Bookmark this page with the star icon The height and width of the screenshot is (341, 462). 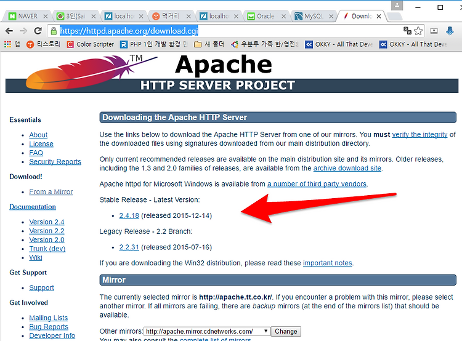tap(418, 31)
